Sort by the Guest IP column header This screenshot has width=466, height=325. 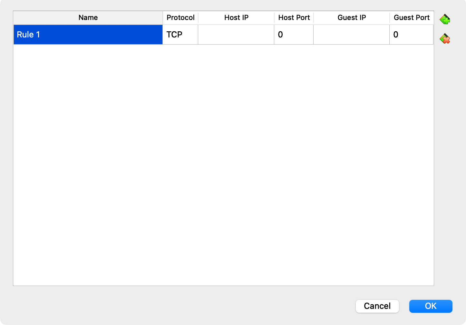click(352, 18)
